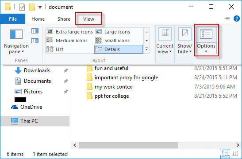The image size is (242, 159).
Task: Click the Navigation pane large icon
Action: (x=16, y=34)
